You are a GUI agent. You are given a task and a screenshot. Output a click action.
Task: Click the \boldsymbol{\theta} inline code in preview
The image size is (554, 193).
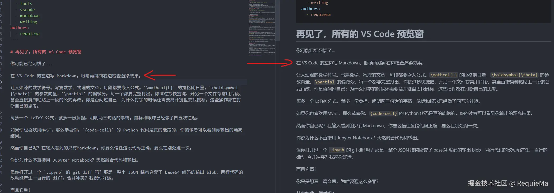point(515,75)
